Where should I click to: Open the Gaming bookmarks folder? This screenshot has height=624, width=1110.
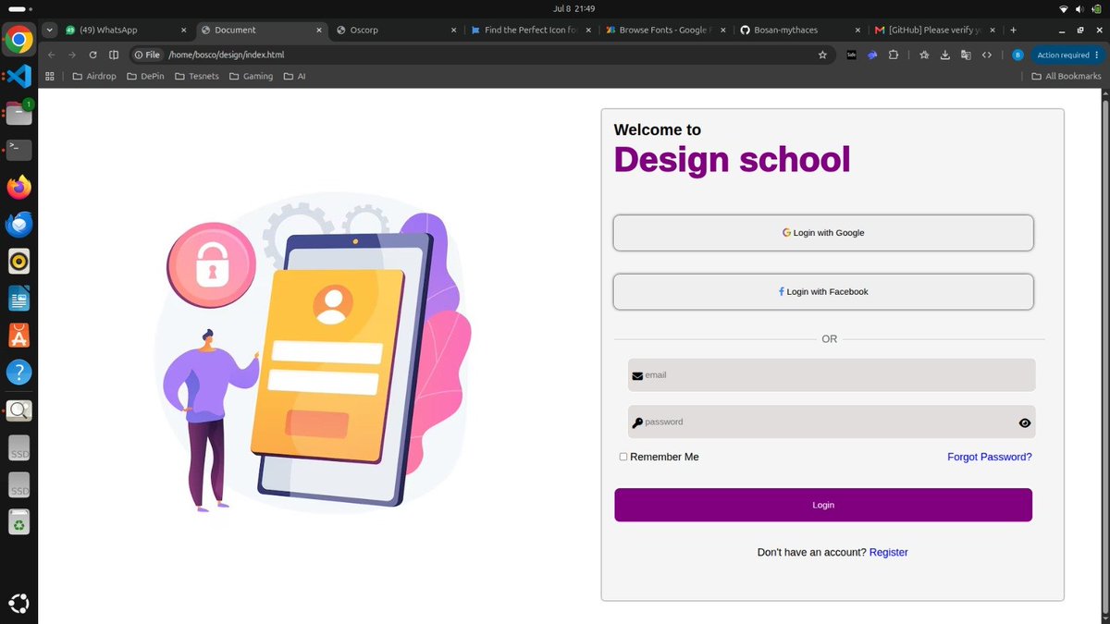click(x=252, y=76)
